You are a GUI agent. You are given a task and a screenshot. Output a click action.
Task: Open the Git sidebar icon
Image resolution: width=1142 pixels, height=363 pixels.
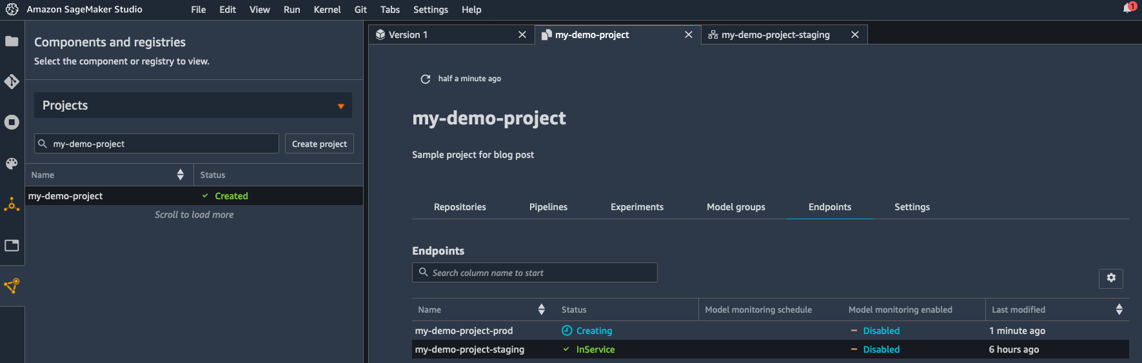pyautogui.click(x=12, y=82)
